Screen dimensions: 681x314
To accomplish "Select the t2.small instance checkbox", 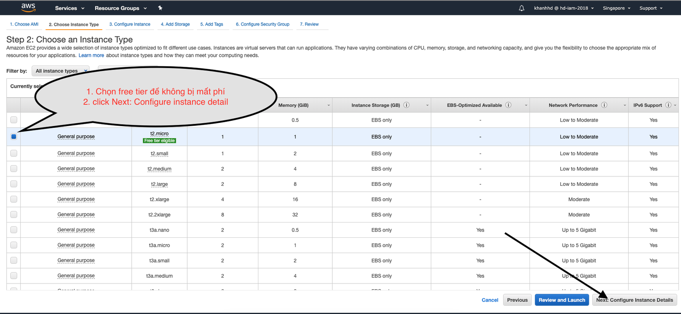I will [14, 153].
